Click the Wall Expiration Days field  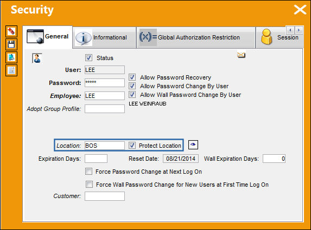pos(274,159)
